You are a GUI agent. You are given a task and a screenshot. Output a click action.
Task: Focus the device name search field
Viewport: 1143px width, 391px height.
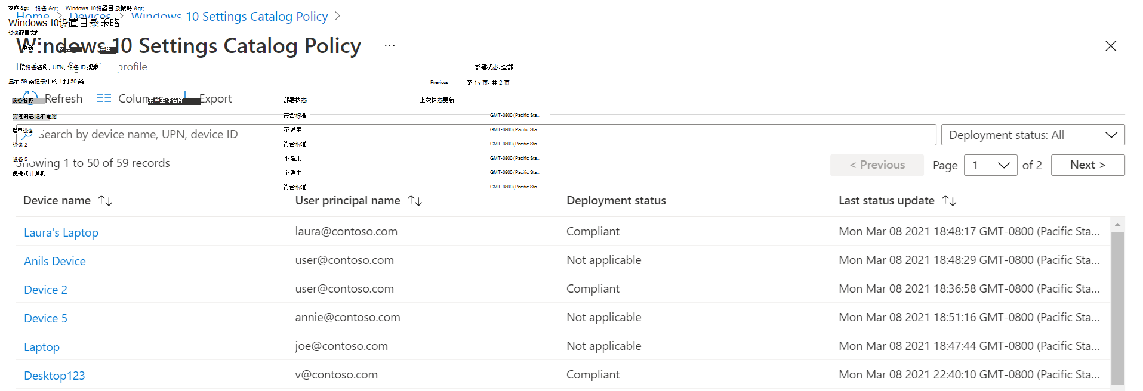click(x=477, y=135)
